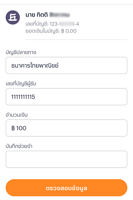Open destination bank selector ธนาคารไทยพาณิชย์

[x=66, y=65]
